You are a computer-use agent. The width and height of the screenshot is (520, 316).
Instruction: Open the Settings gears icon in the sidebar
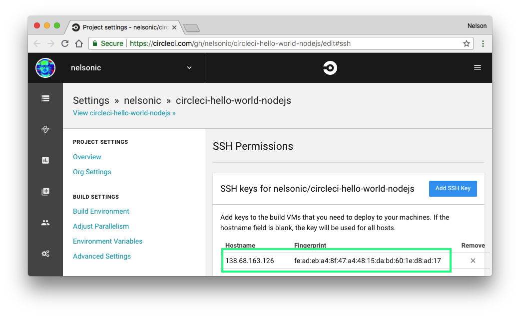coord(45,254)
